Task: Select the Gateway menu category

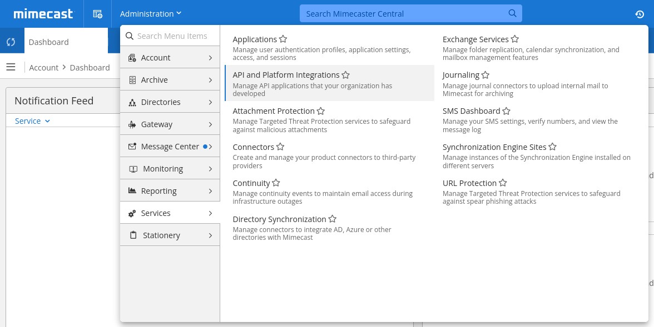Action: (x=170, y=124)
